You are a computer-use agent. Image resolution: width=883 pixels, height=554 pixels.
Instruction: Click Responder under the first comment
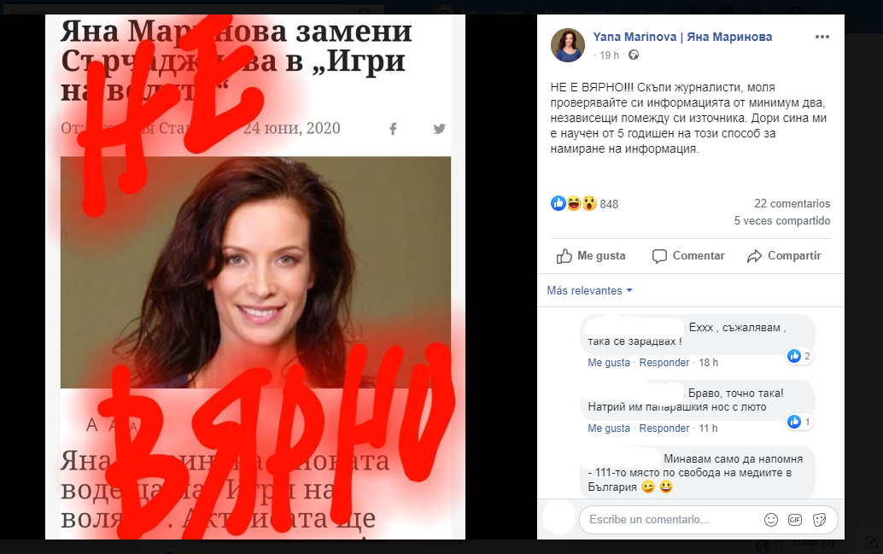(x=664, y=363)
